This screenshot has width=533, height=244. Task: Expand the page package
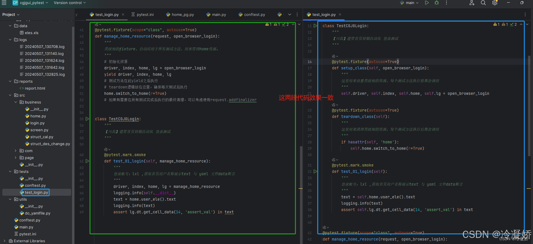pyautogui.click(x=16, y=158)
